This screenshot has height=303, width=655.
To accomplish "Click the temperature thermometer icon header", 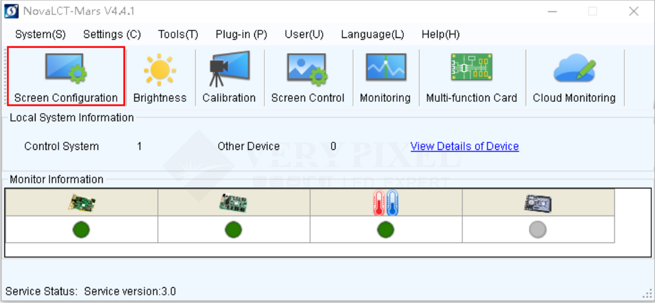I will (386, 202).
